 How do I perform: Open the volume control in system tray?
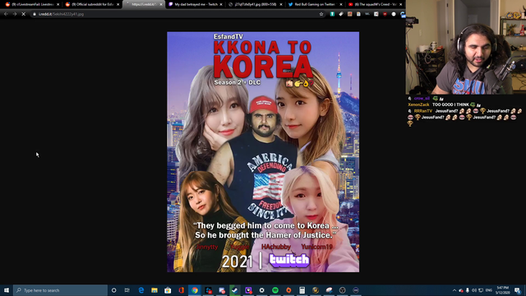coord(474,290)
